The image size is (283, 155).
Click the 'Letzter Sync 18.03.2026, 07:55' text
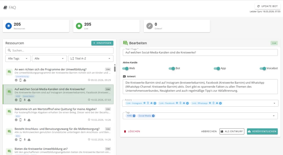(265, 12)
